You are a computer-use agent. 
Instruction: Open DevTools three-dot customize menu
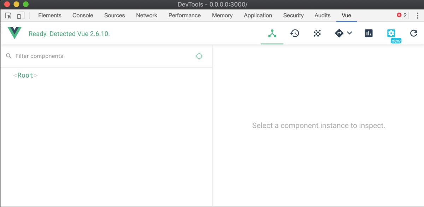click(x=417, y=16)
